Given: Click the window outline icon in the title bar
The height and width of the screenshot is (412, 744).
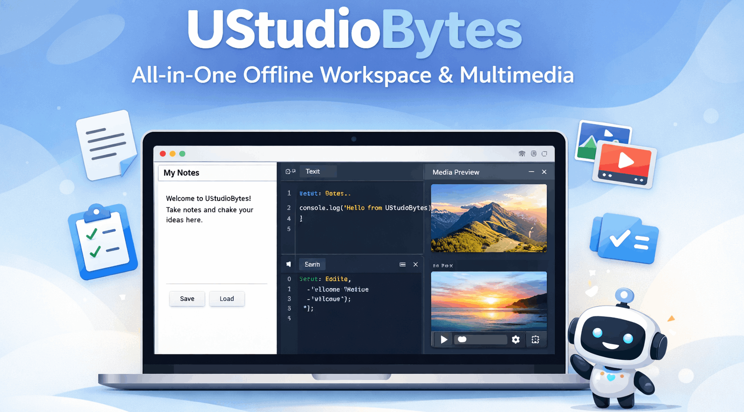Looking at the screenshot, I should 544,153.
